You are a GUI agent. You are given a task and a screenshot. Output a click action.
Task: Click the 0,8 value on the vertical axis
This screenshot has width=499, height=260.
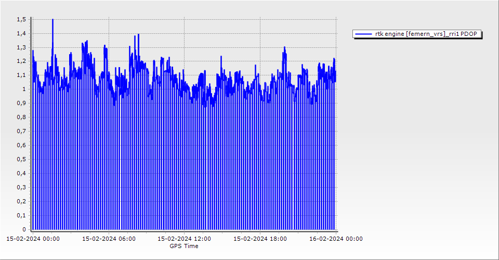point(21,118)
